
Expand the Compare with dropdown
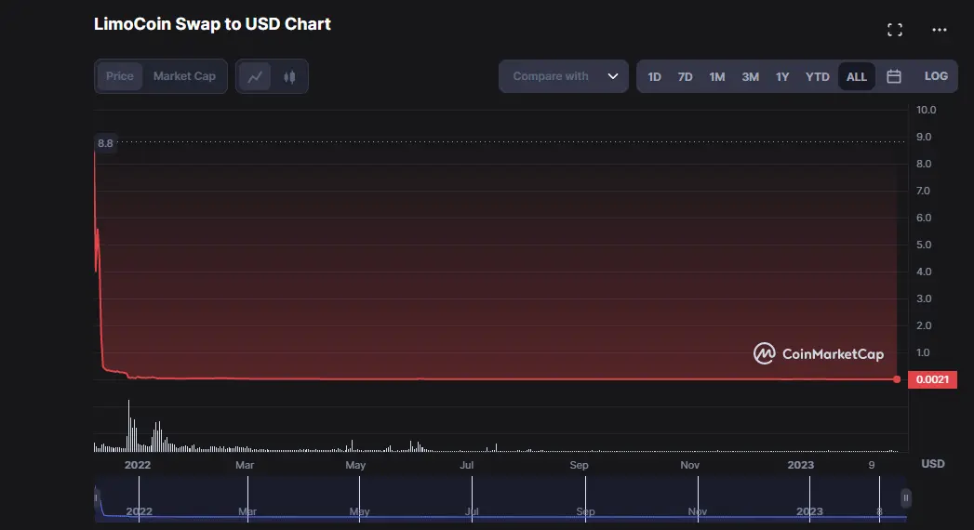tap(564, 76)
